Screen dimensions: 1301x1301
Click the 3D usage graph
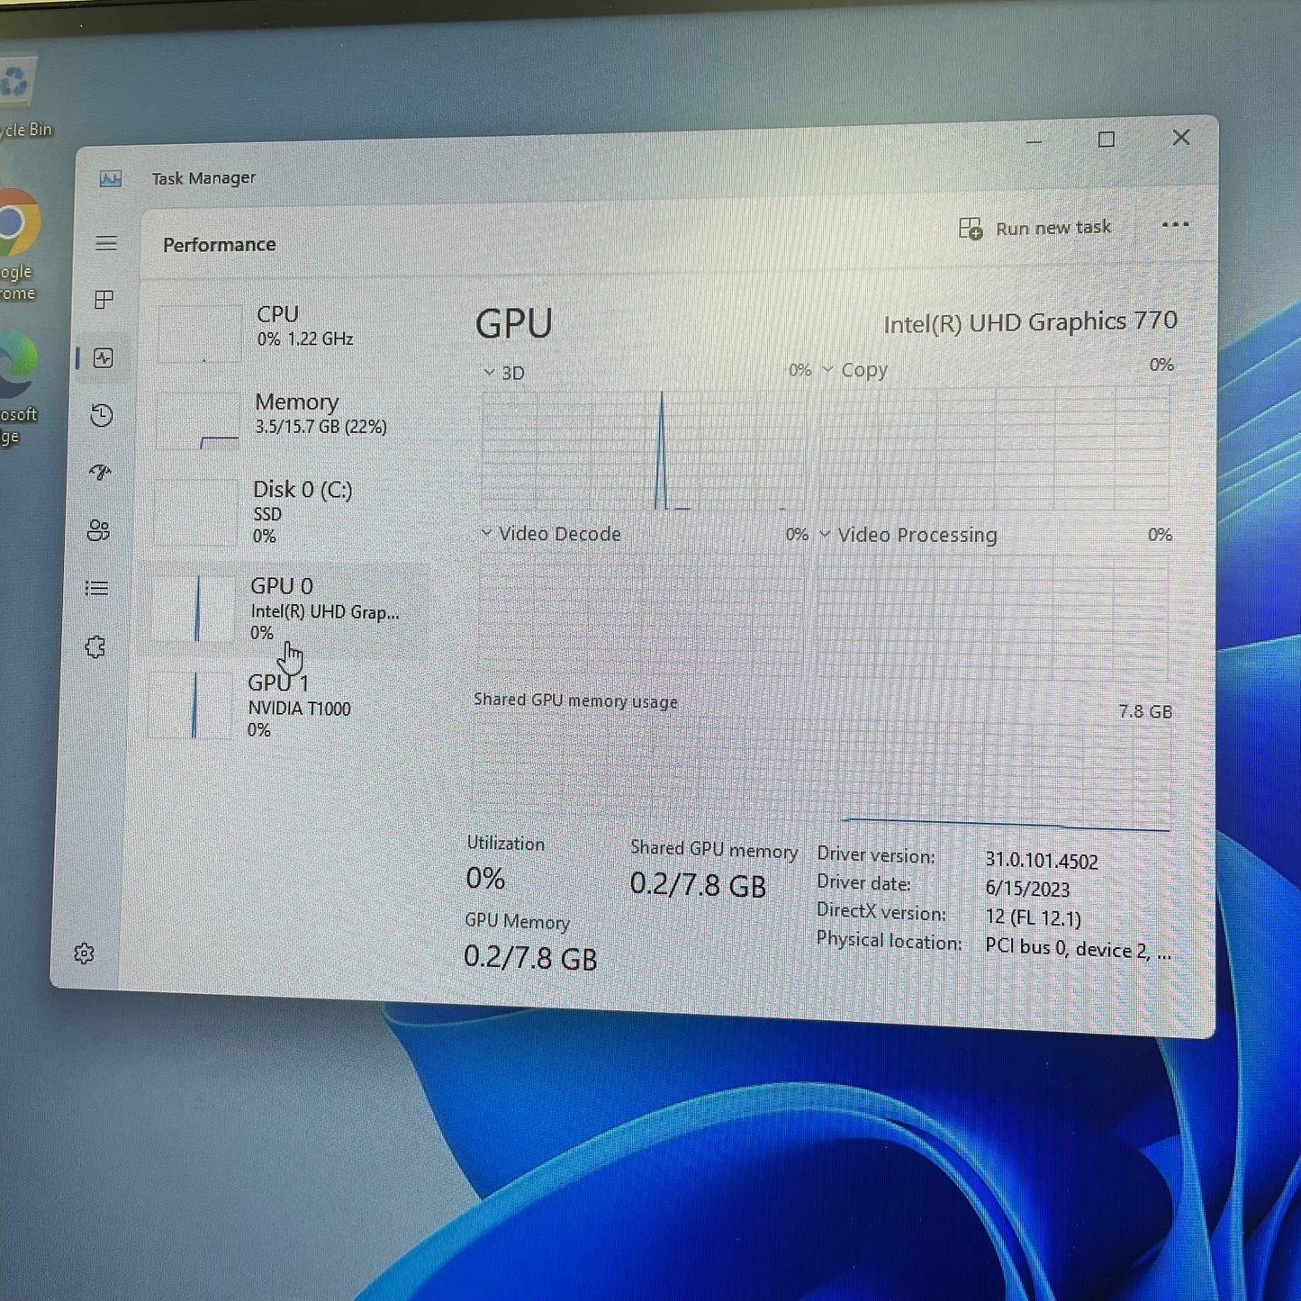[x=642, y=448]
